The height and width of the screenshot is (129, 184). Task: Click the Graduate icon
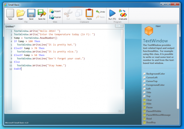coord(123,15)
